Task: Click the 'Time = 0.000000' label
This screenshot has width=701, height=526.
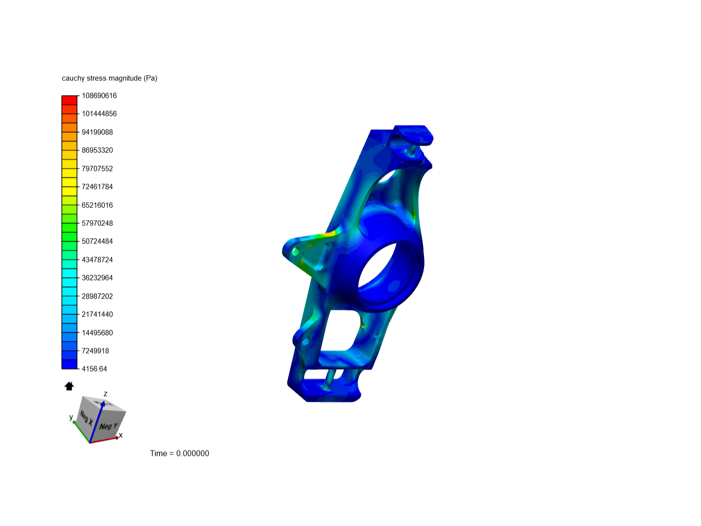Action: [180, 453]
